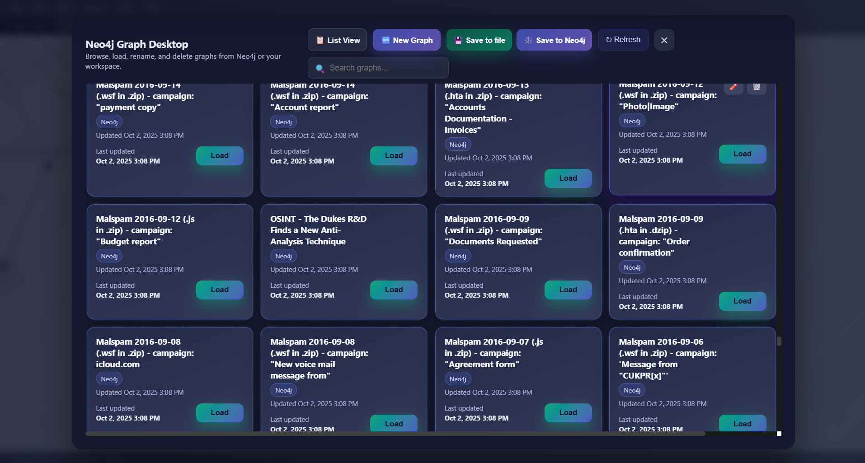Select "OSINT - The Dukes R&D Finds a New Anti-Analysis Technique" title
The height and width of the screenshot is (463, 865).
pos(319,230)
